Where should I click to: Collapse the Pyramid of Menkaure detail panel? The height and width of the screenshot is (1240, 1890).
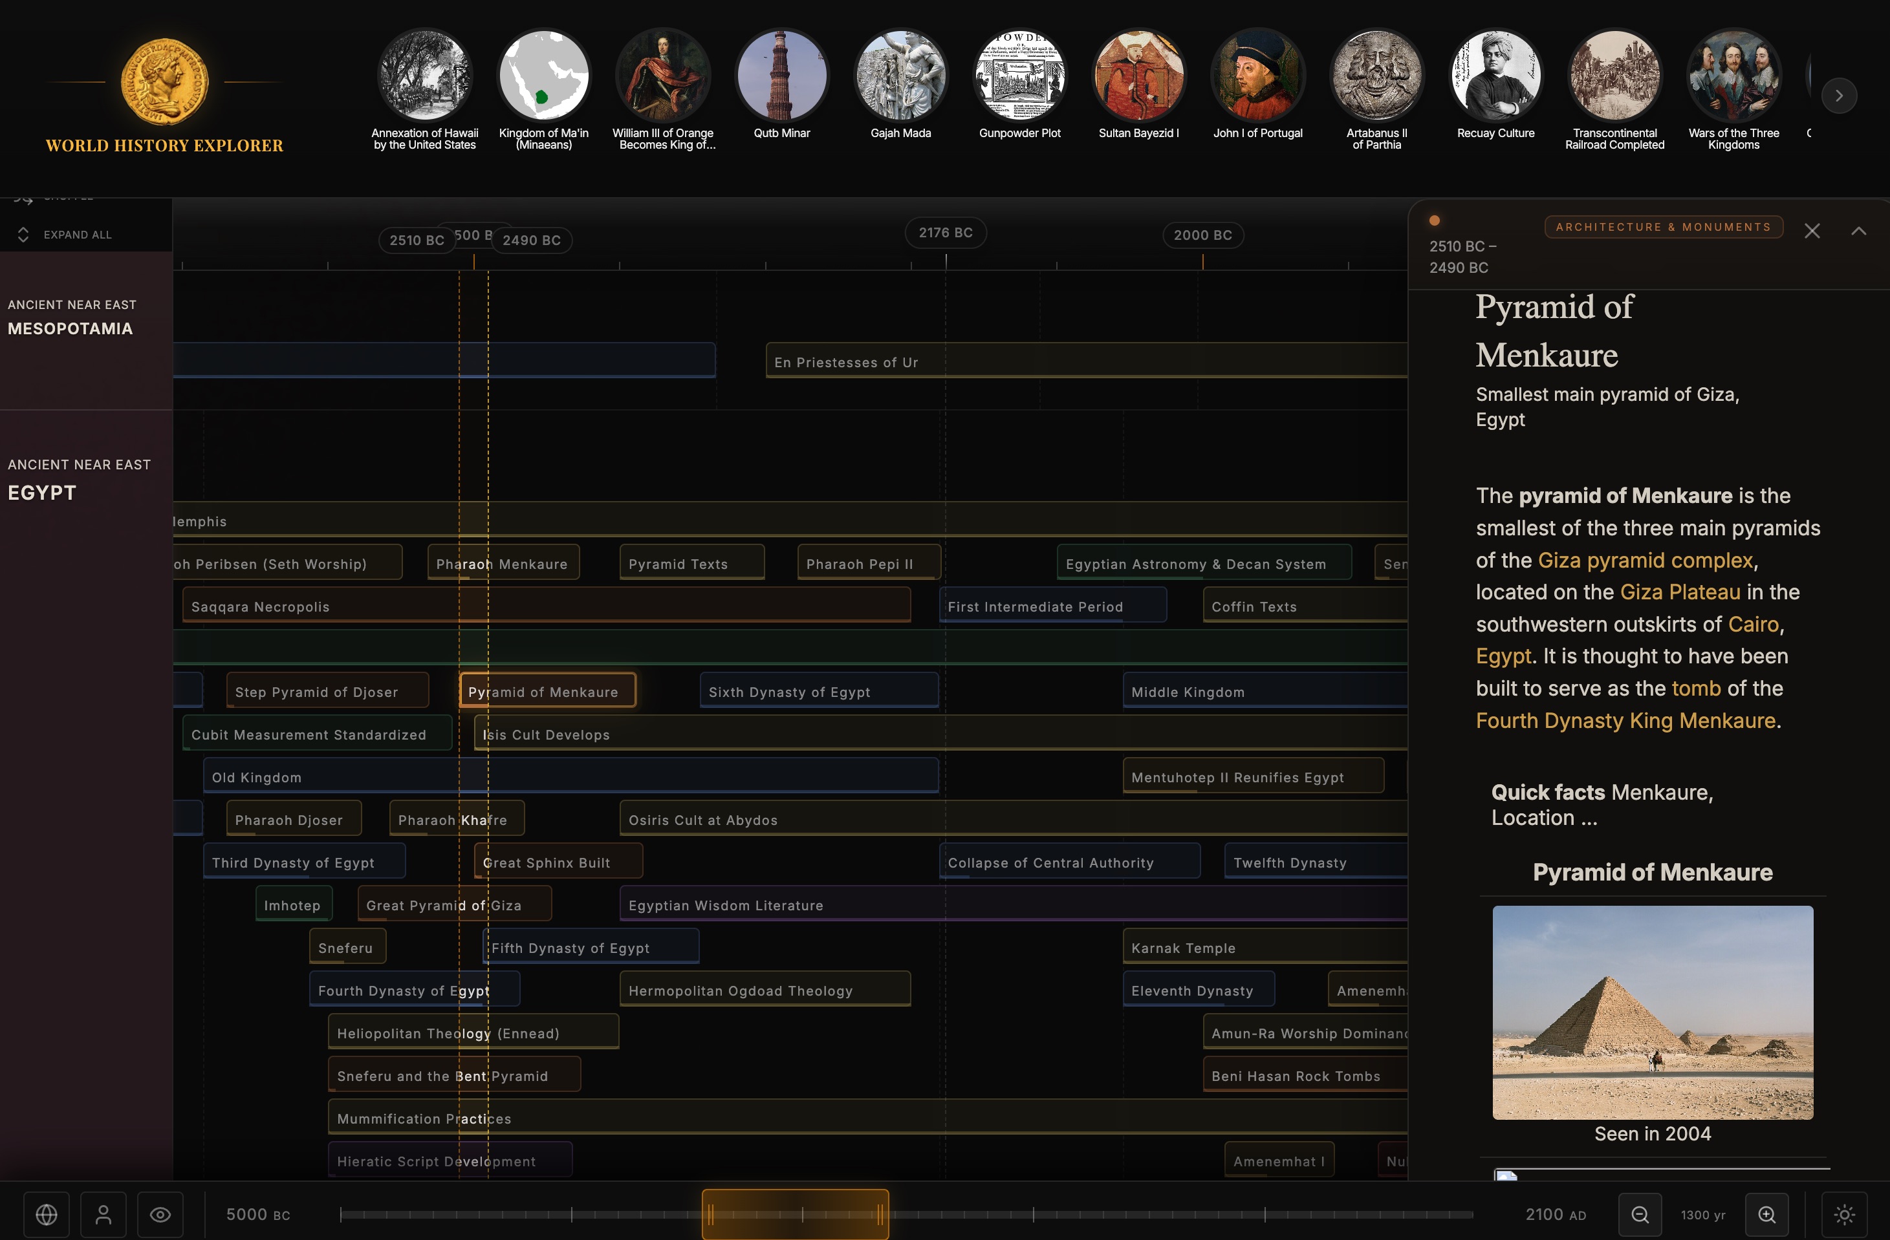pyautogui.click(x=1859, y=230)
